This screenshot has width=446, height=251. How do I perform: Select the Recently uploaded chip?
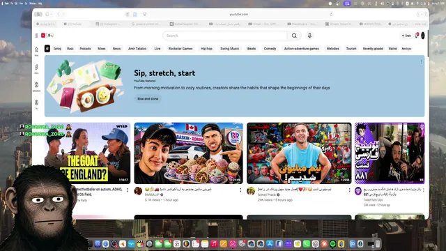(373, 49)
